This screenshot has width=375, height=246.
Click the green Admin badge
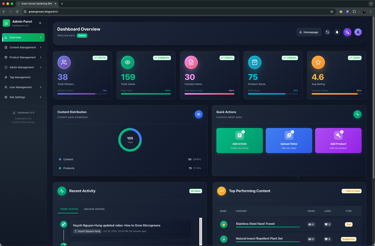tap(82, 36)
